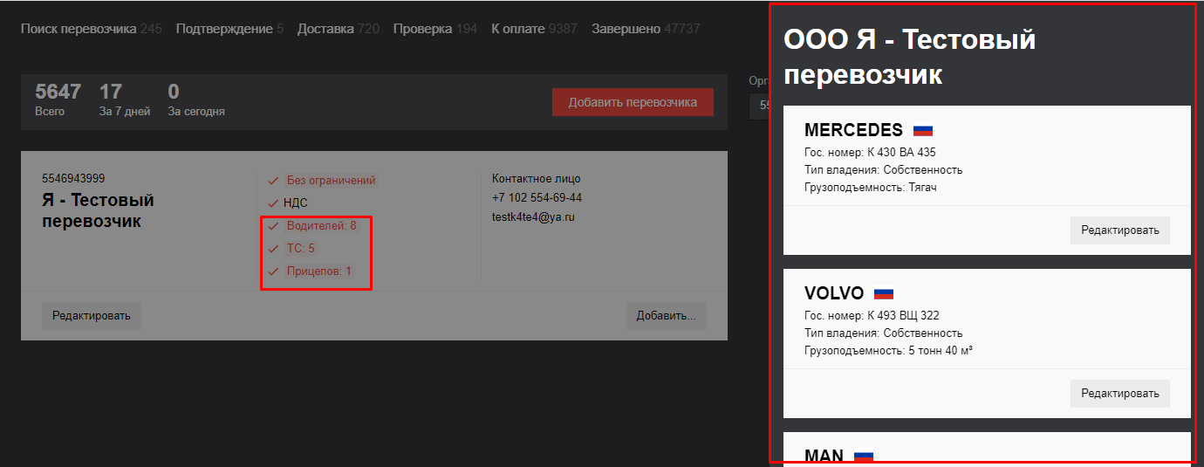The image size is (1204, 467).
Task: Open the Завершено tab
Action: click(646, 29)
